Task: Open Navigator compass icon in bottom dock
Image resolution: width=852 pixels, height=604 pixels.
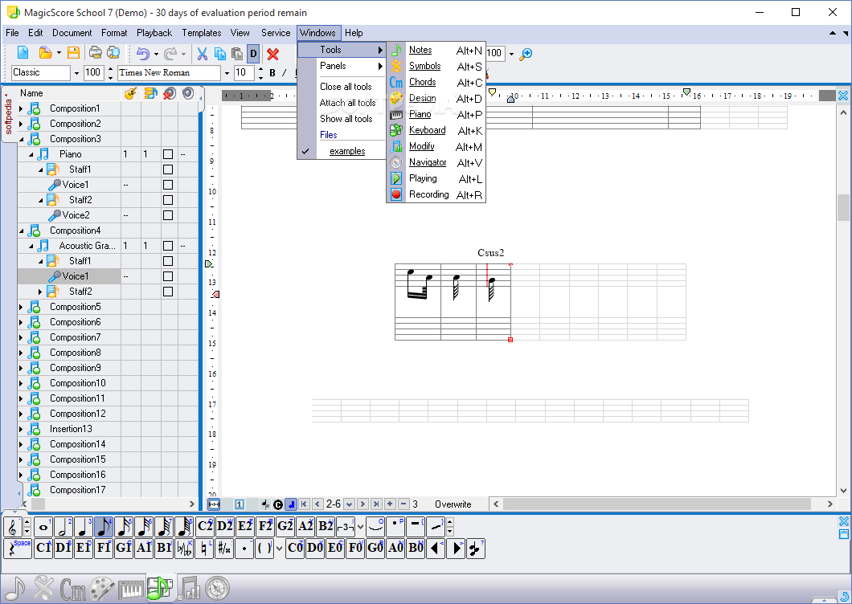Action: pyautogui.click(x=217, y=588)
